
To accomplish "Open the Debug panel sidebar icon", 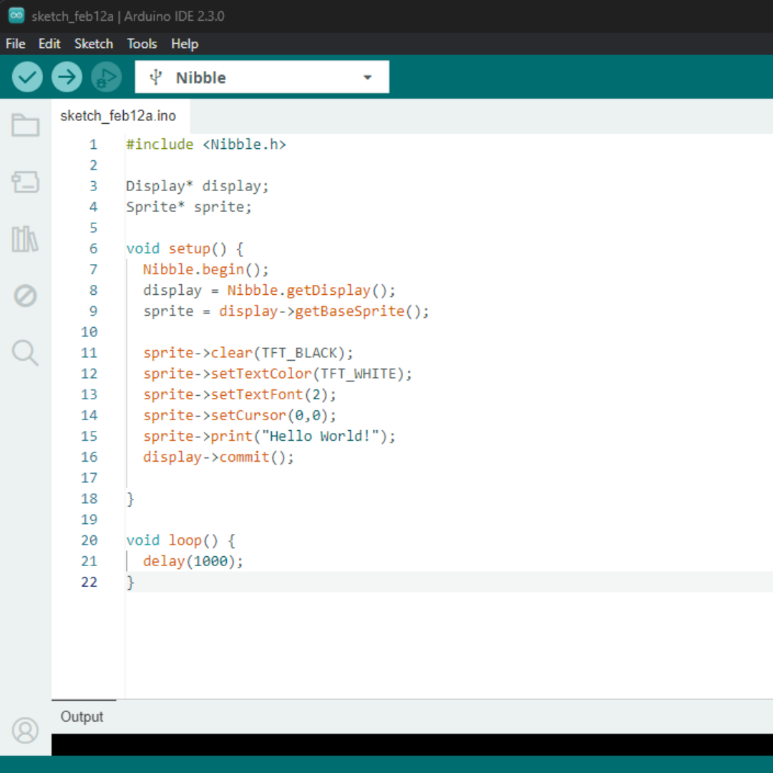I will (x=26, y=295).
